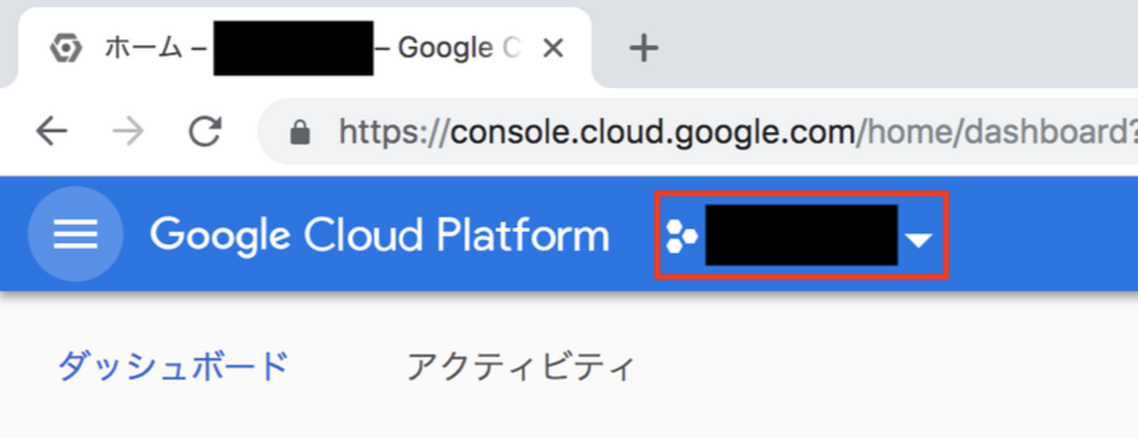Click empty blue header right of project selector
1138x438 pixels.
1042,235
